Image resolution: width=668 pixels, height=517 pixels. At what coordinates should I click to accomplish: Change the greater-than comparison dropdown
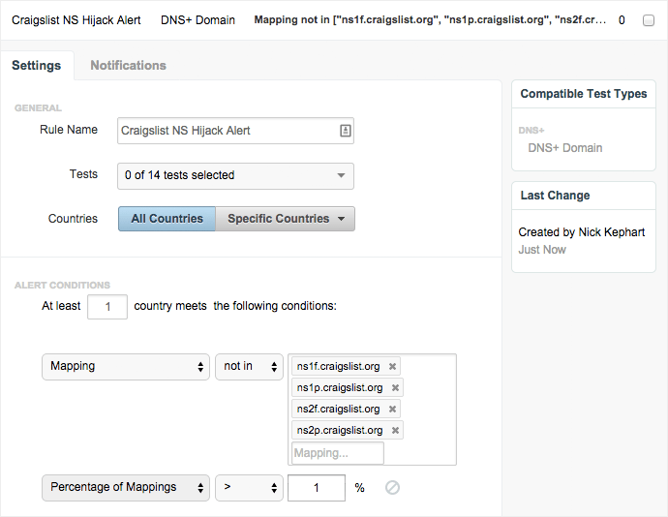coord(249,488)
